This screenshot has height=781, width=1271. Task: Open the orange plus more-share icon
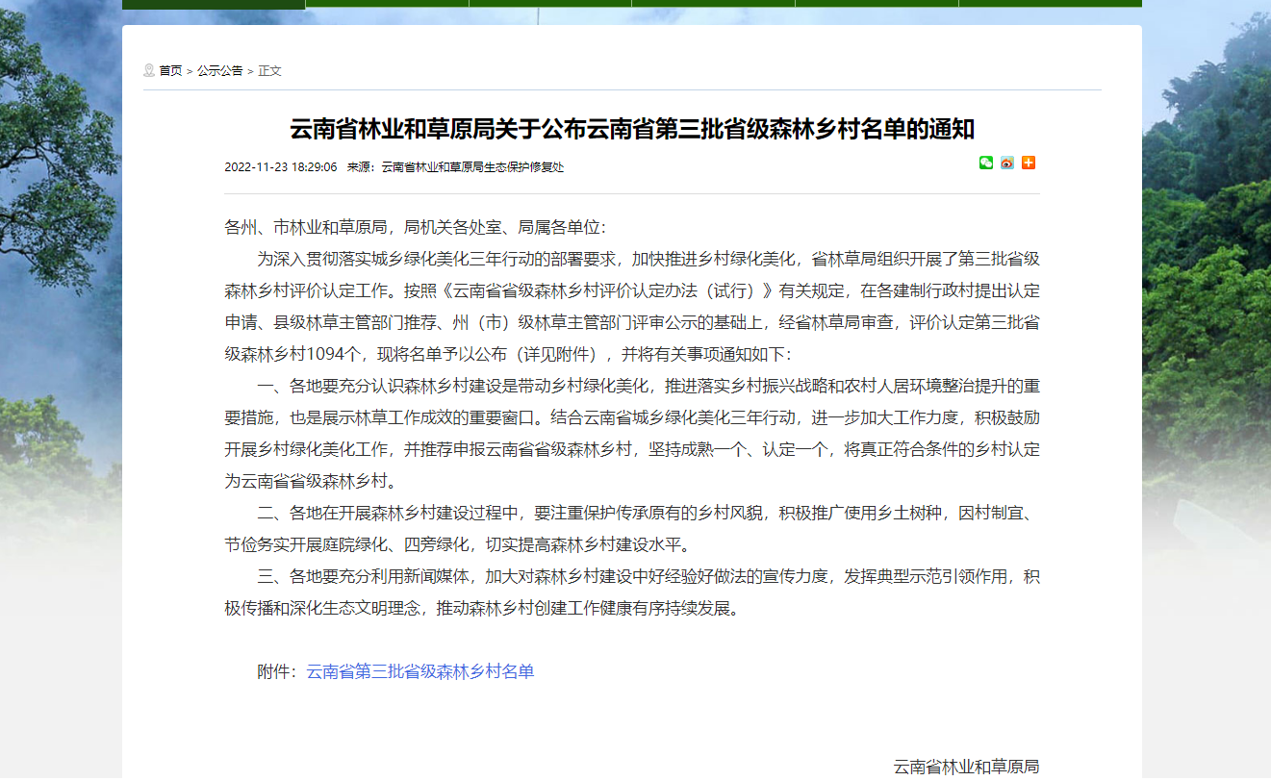tap(1029, 163)
